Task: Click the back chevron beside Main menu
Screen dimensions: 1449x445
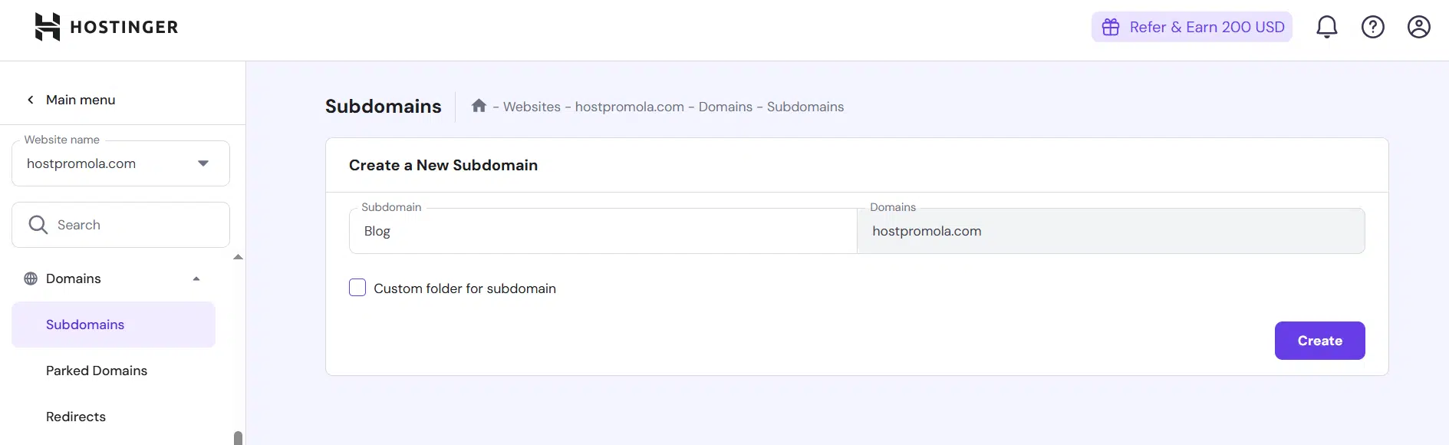Action: (x=31, y=100)
